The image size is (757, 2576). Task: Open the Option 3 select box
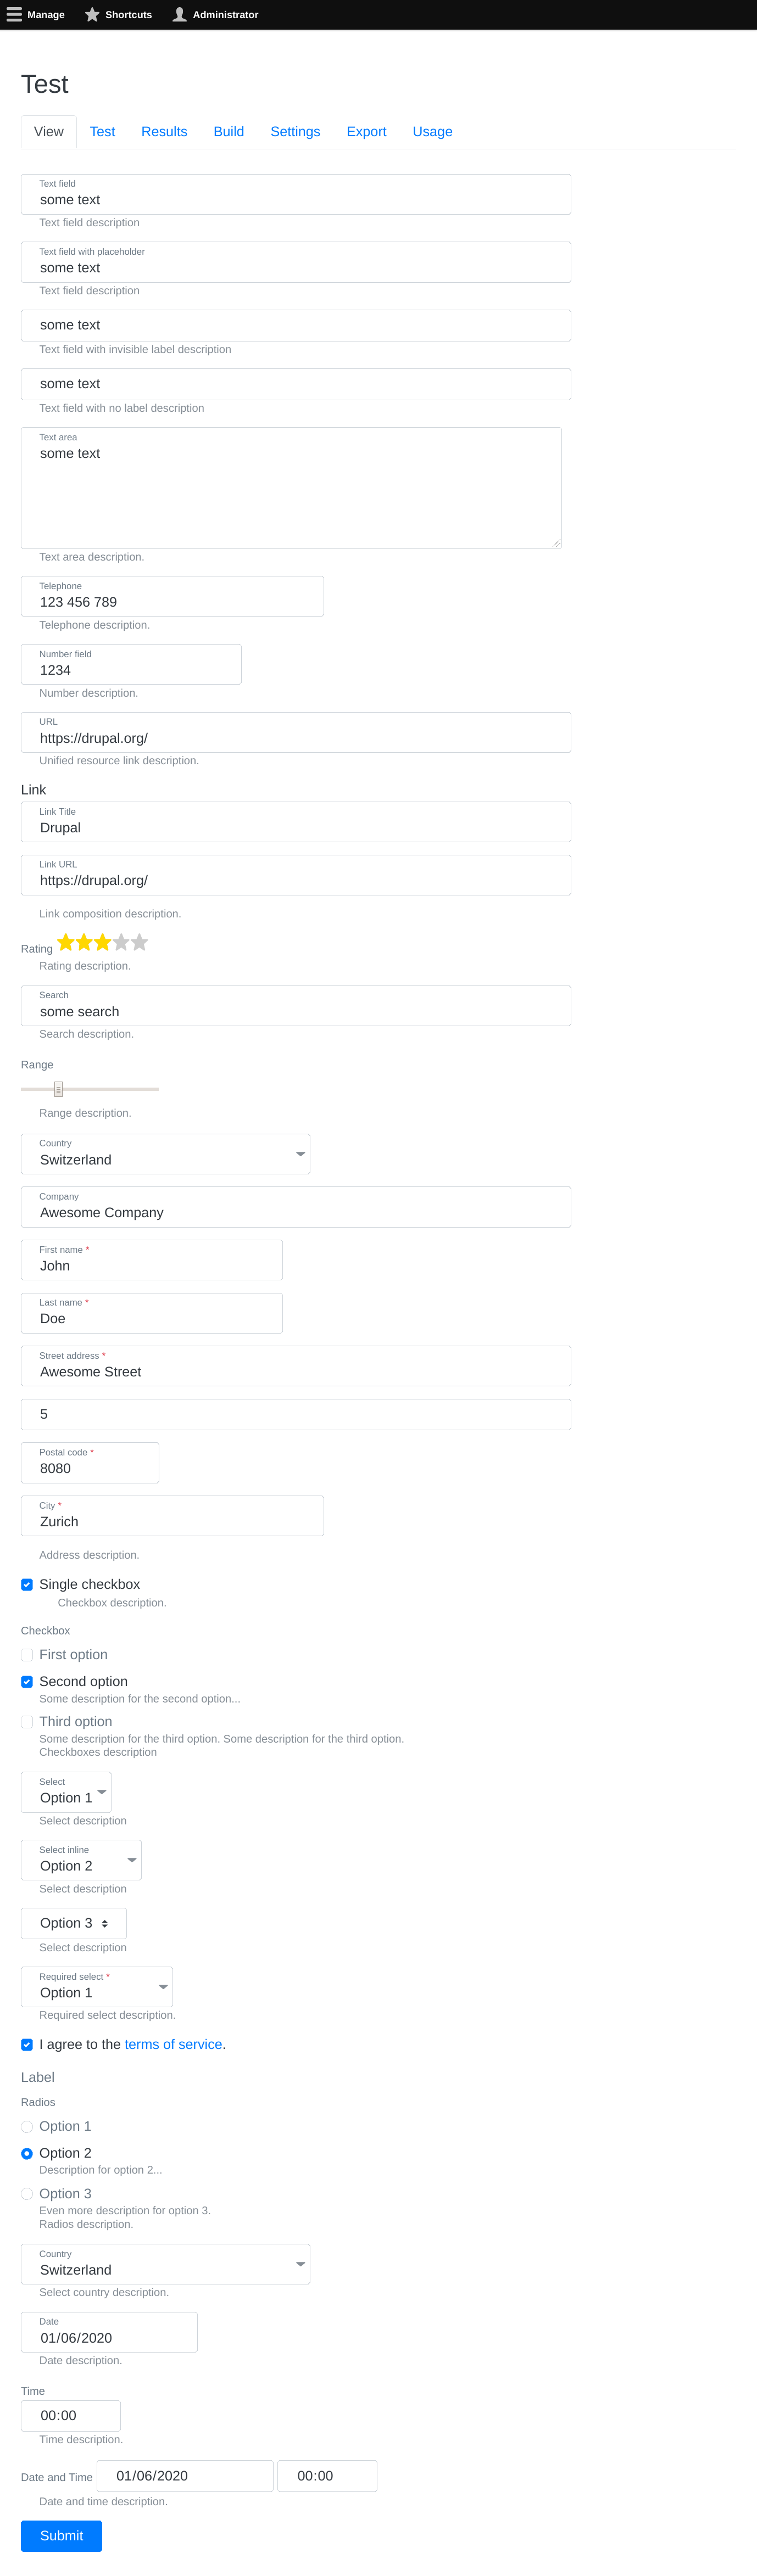(x=73, y=1923)
